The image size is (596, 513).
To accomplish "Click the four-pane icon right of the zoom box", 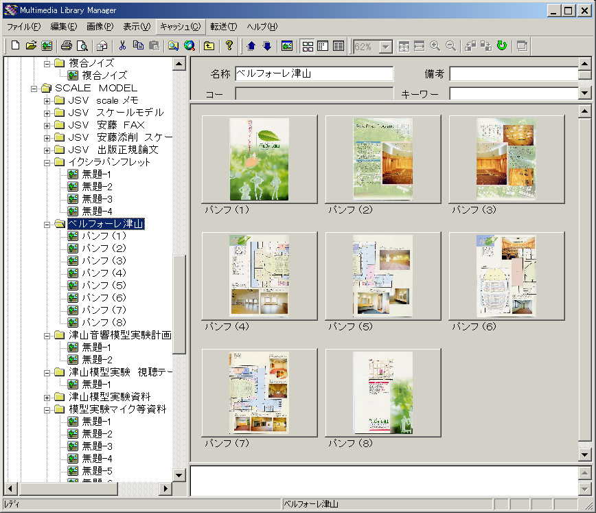I will point(404,46).
